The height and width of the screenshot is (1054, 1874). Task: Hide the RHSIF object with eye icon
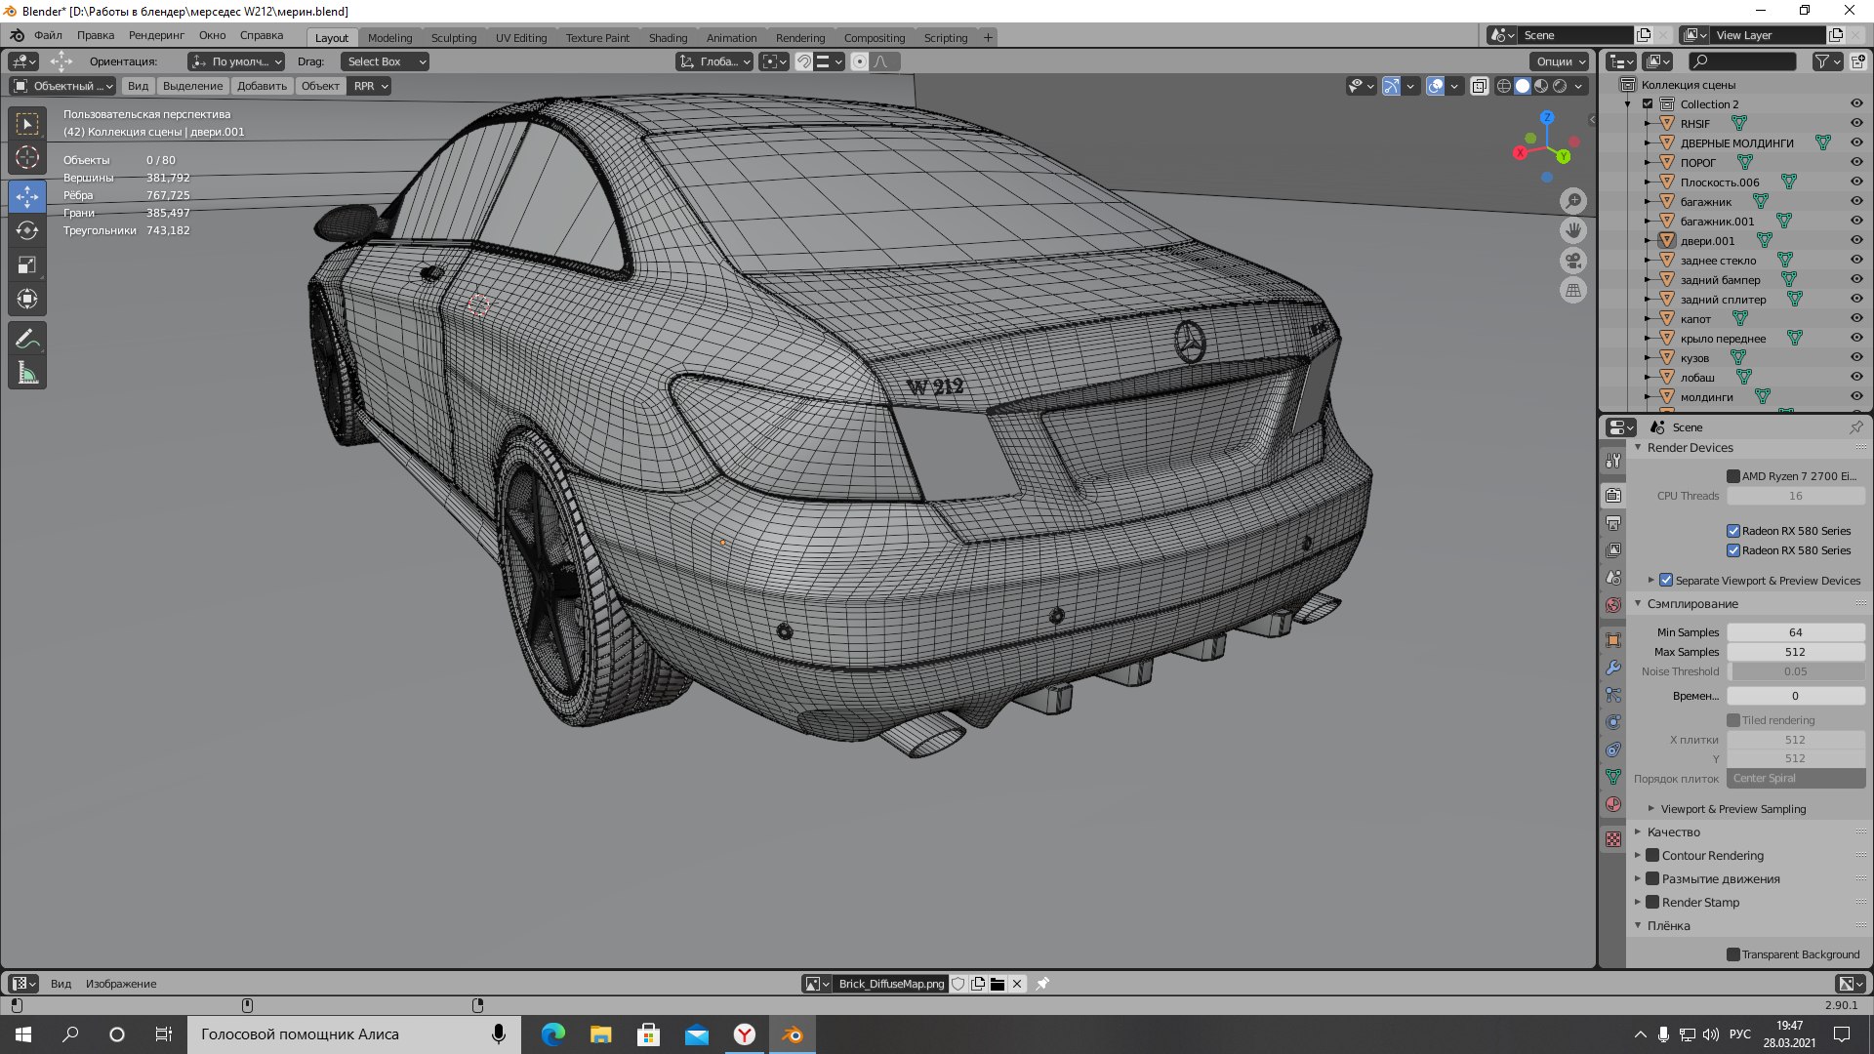(1856, 124)
